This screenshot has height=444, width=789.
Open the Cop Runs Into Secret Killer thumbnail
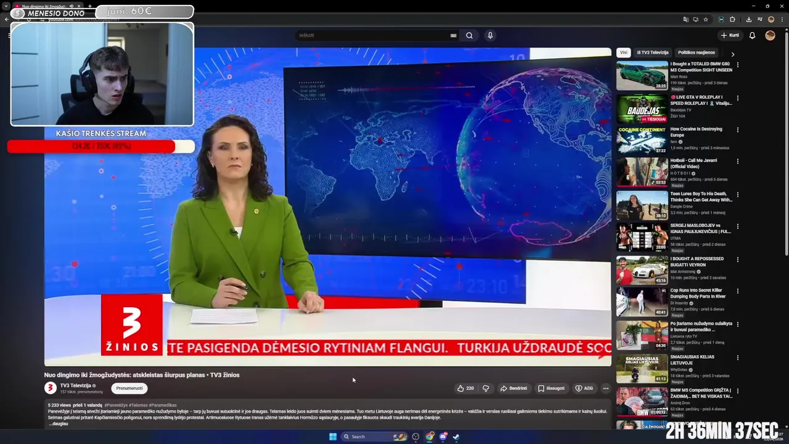(x=642, y=302)
